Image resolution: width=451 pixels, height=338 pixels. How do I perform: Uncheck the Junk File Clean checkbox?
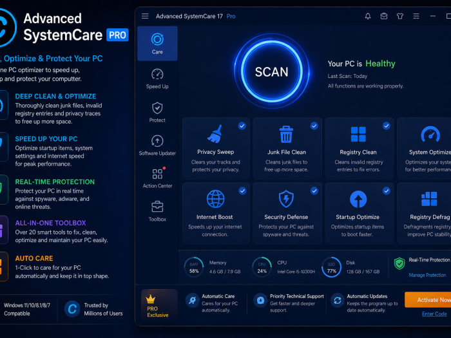point(314,126)
